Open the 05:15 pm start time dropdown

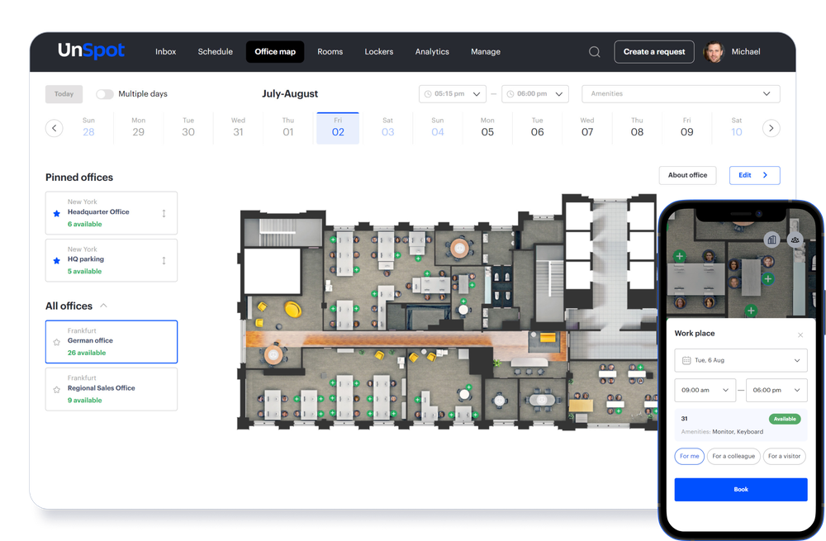tap(453, 94)
